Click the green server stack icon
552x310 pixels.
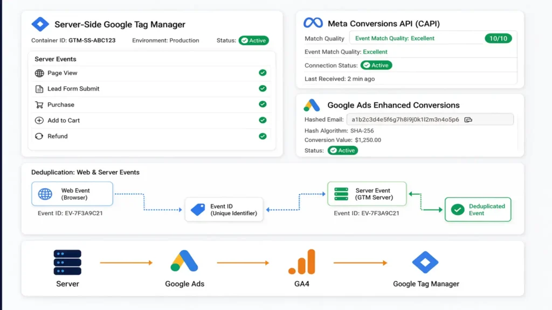(341, 194)
